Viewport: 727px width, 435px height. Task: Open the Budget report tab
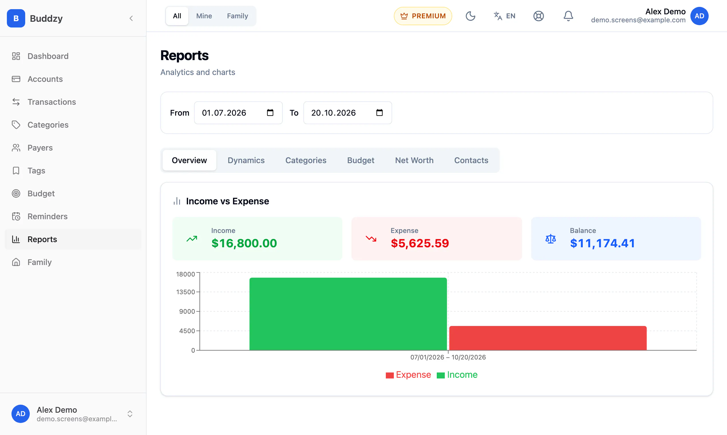click(x=360, y=160)
